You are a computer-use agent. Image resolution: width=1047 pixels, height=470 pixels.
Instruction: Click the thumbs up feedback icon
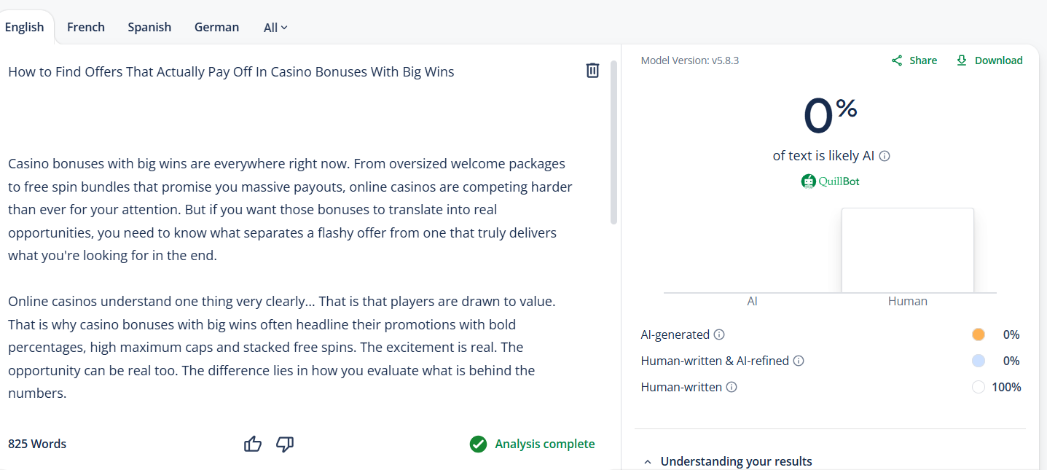pyautogui.click(x=253, y=444)
